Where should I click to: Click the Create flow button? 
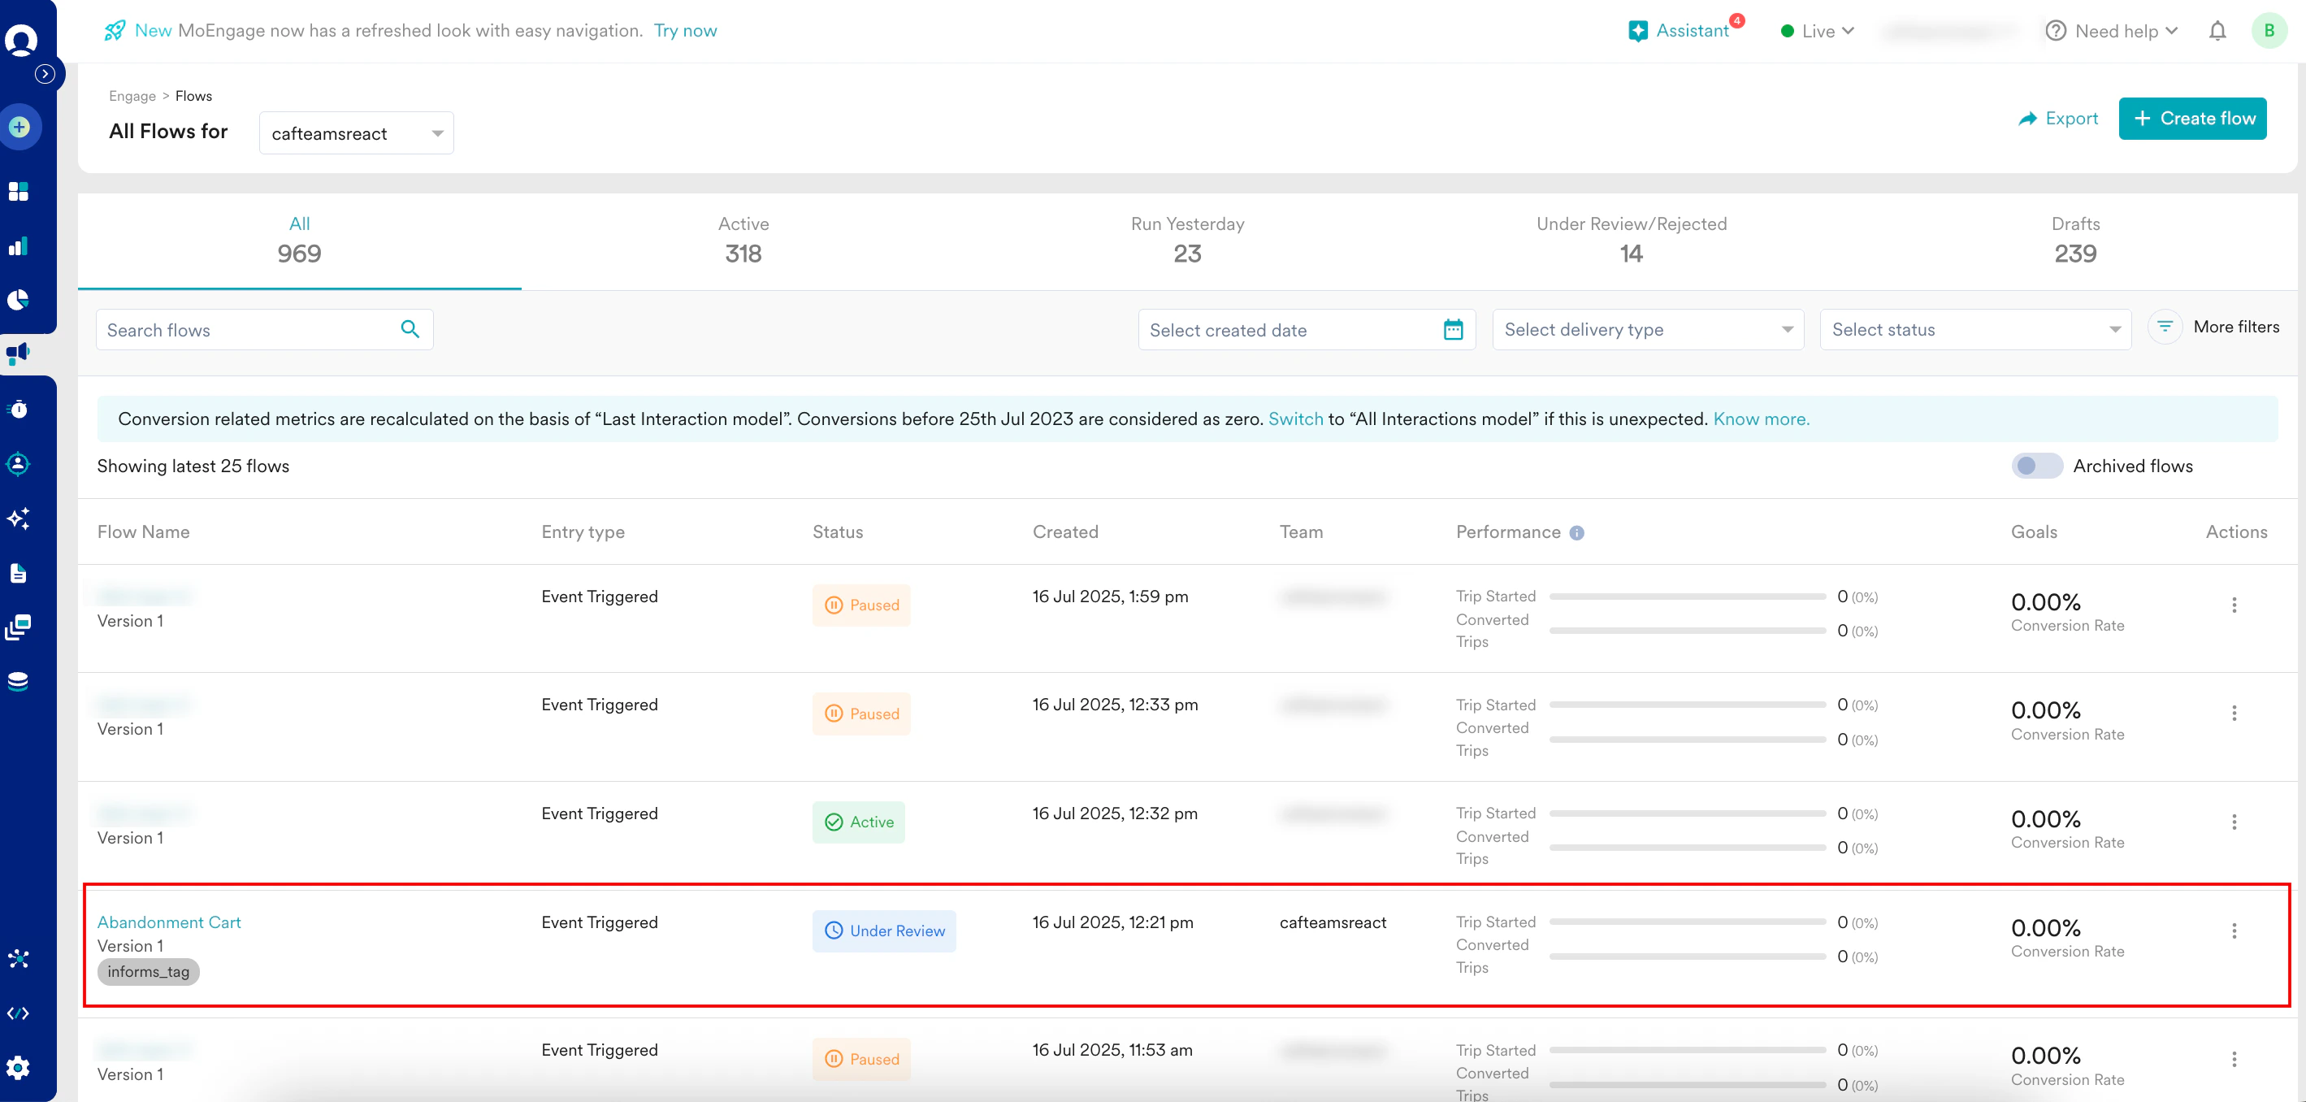coord(2191,118)
